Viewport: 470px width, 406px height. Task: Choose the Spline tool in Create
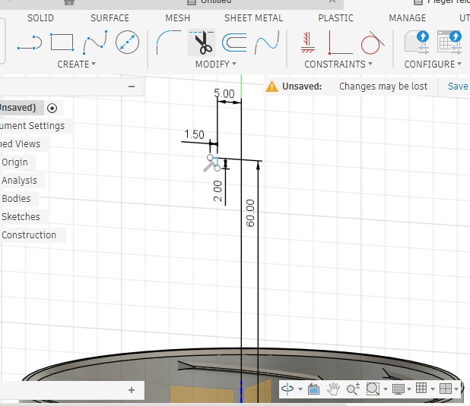pyautogui.click(x=94, y=42)
